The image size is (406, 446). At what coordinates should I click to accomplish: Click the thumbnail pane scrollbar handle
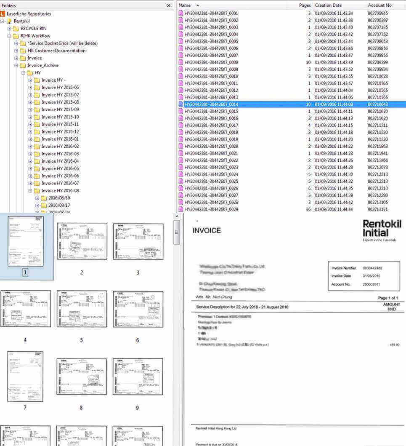pos(176,232)
